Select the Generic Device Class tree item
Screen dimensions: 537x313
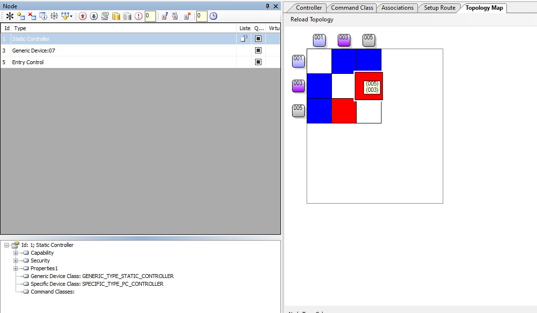tap(102, 276)
